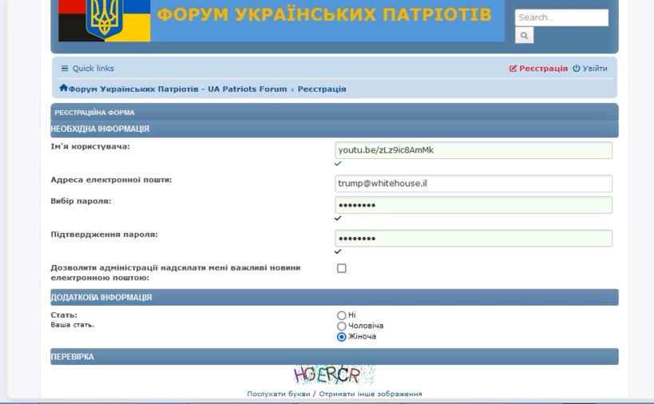
Task: Select the Ні gender radio button
Action: [x=342, y=315]
